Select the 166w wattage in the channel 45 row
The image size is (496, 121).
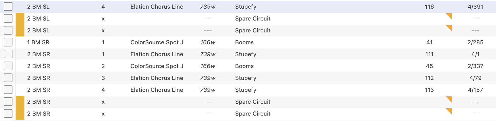pyautogui.click(x=208, y=66)
